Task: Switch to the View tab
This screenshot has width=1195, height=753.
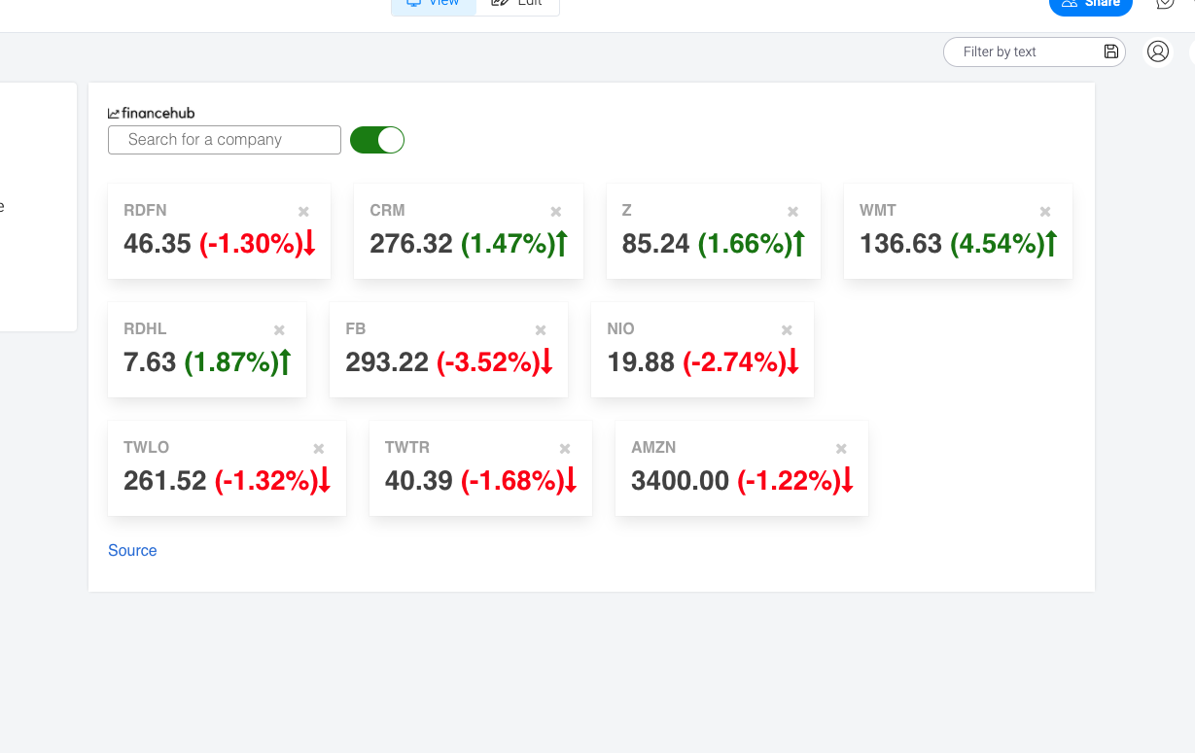Action: click(x=434, y=6)
